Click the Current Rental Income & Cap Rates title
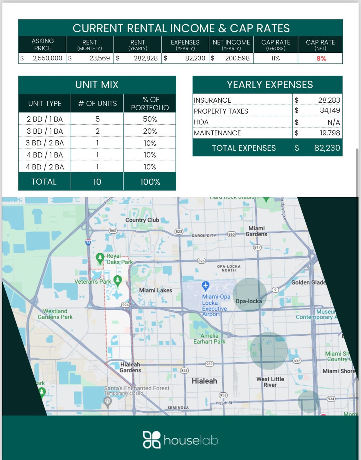 click(181, 28)
